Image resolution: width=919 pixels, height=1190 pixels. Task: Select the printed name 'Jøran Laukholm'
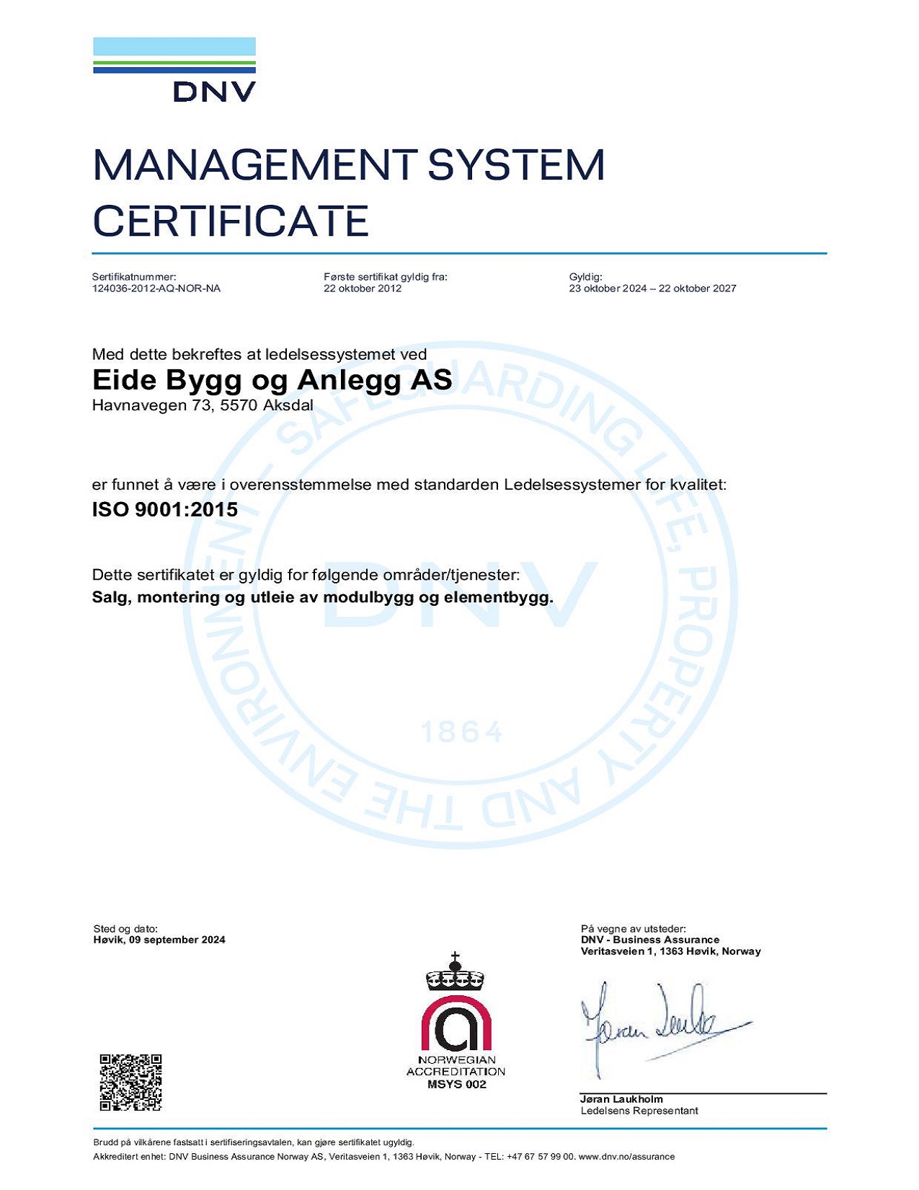tap(621, 1099)
